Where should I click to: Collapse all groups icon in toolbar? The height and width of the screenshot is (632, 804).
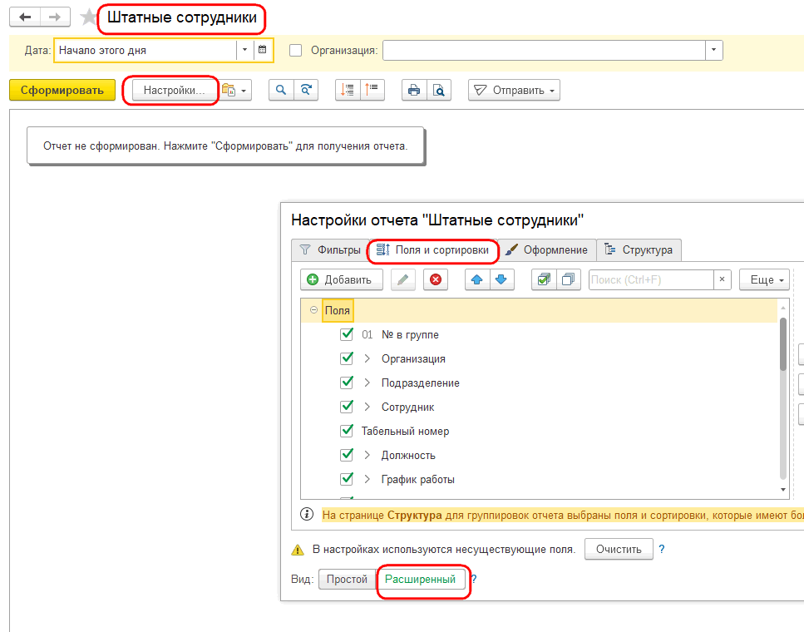click(x=372, y=91)
